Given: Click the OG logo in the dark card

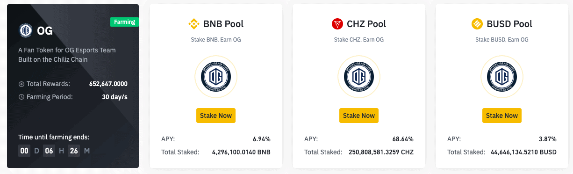Looking at the screenshot, I should 25,31.
